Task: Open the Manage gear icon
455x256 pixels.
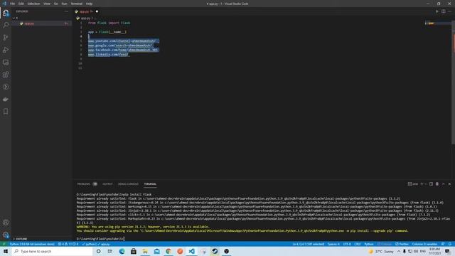Action: [x=6, y=235]
